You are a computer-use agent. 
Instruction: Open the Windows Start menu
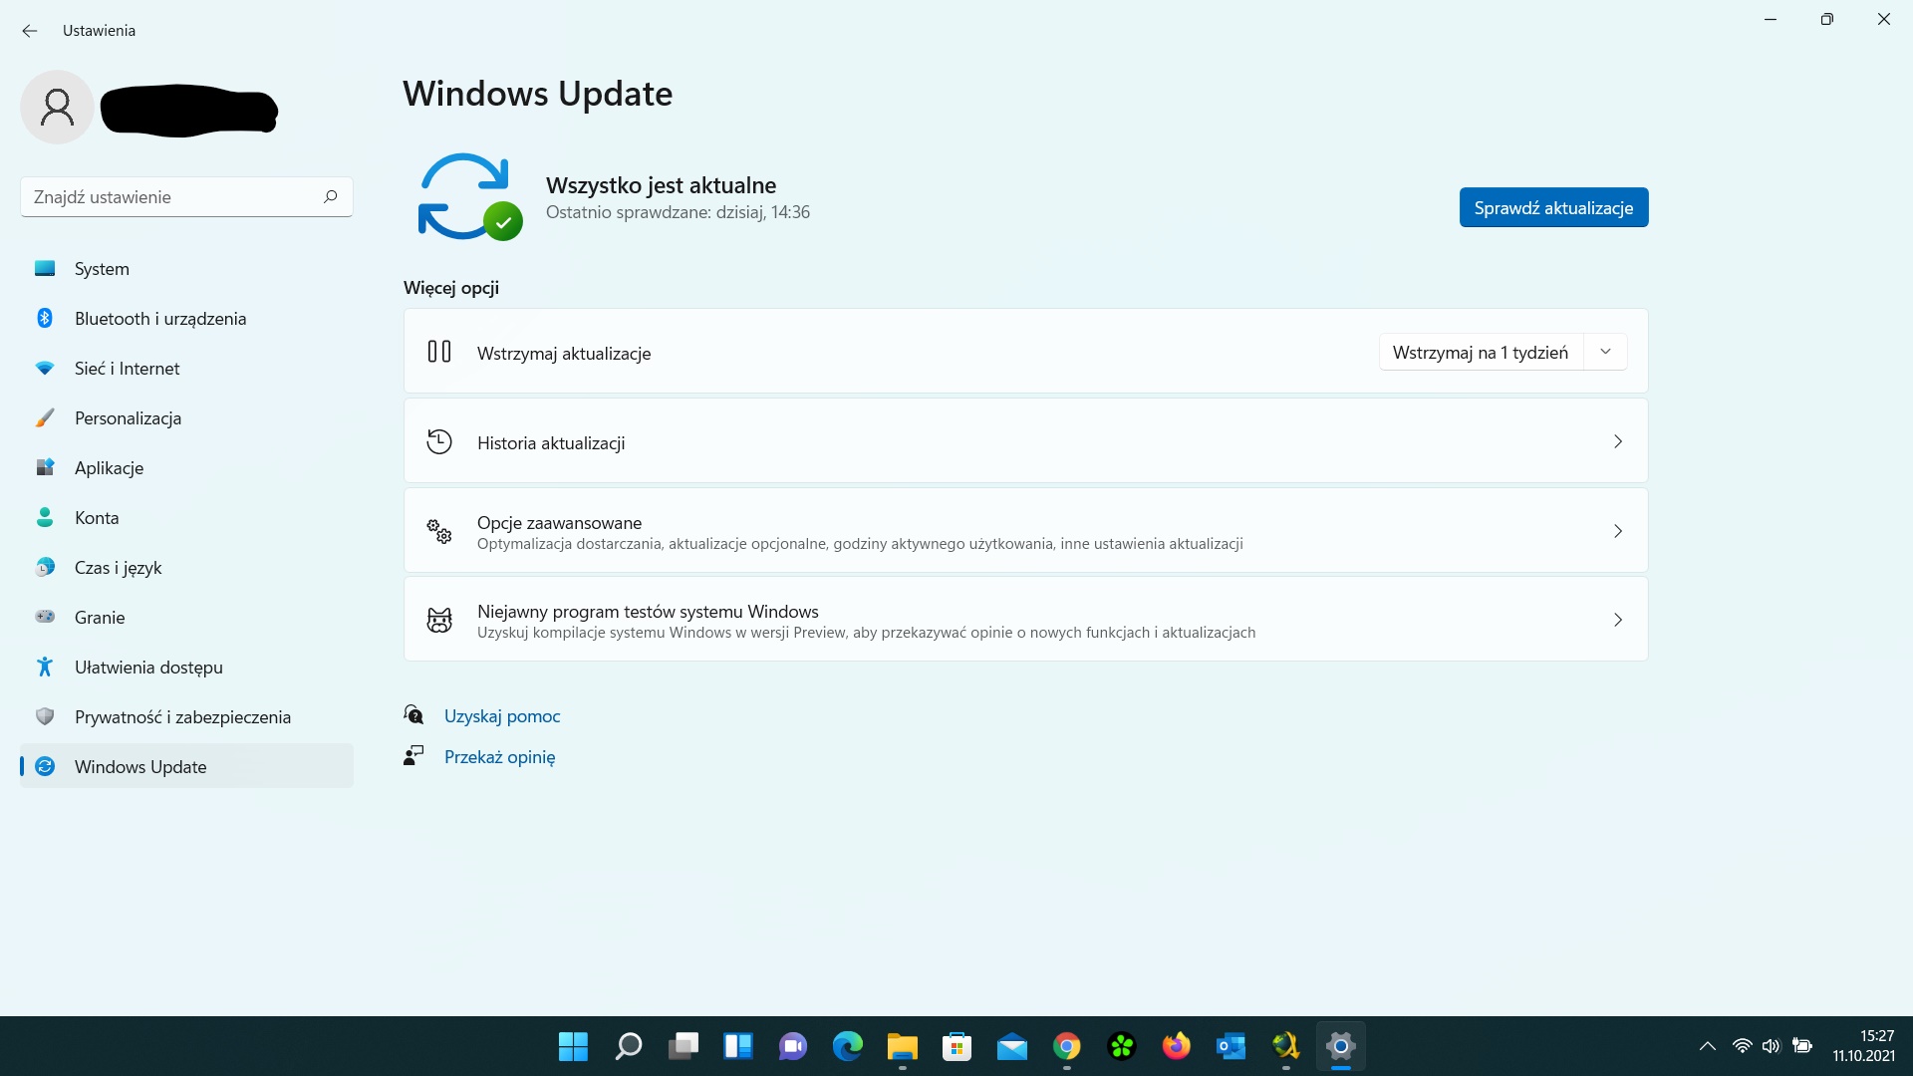tap(573, 1046)
